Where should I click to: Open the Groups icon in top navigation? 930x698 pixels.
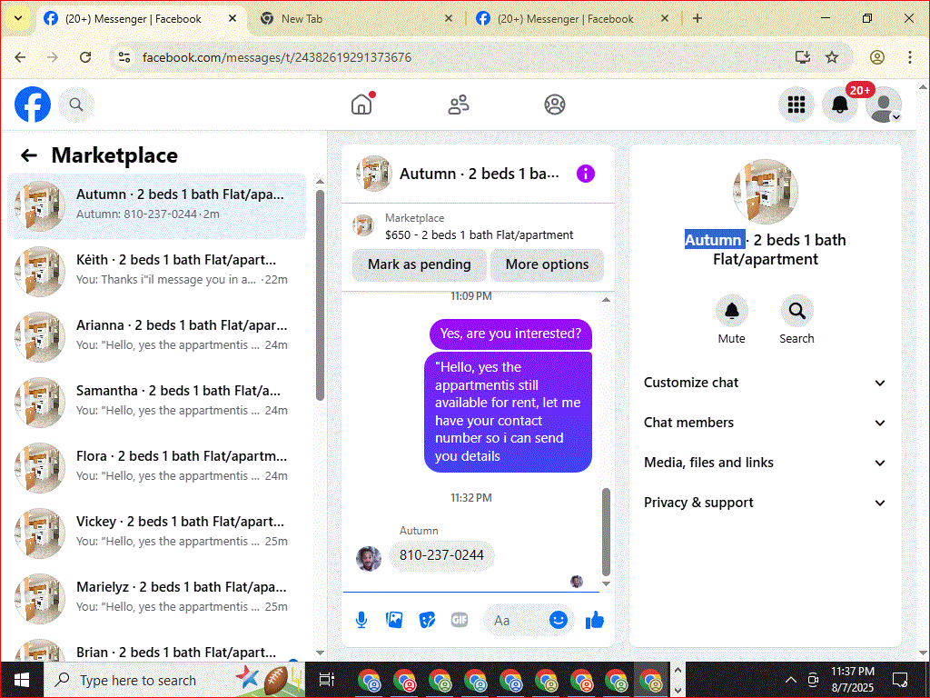pyautogui.click(x=555, y=105)
